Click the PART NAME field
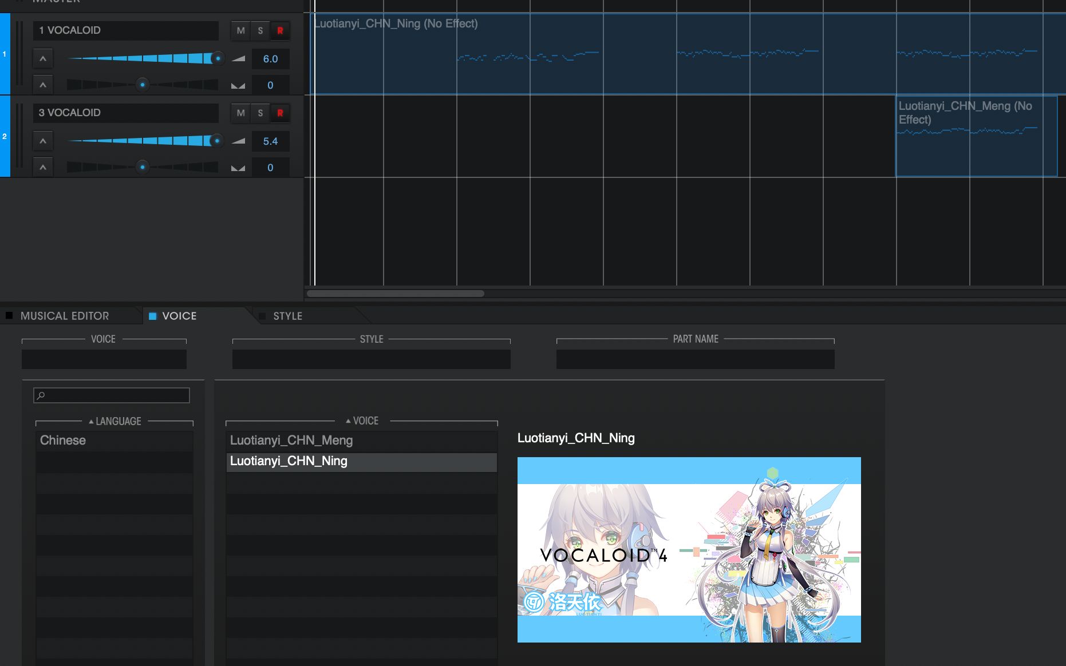 [696, 359]
